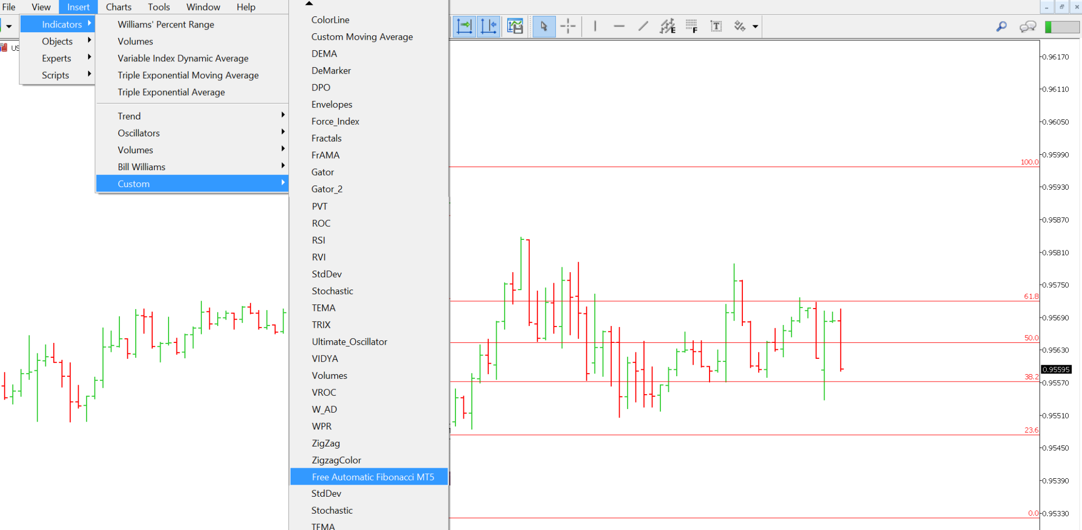Select the Horizontal Line drawing tool

619,25
